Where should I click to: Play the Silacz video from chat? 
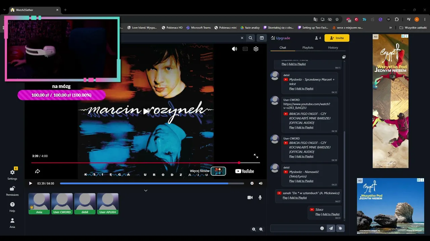pyautogui.click(x=318, y=214)
